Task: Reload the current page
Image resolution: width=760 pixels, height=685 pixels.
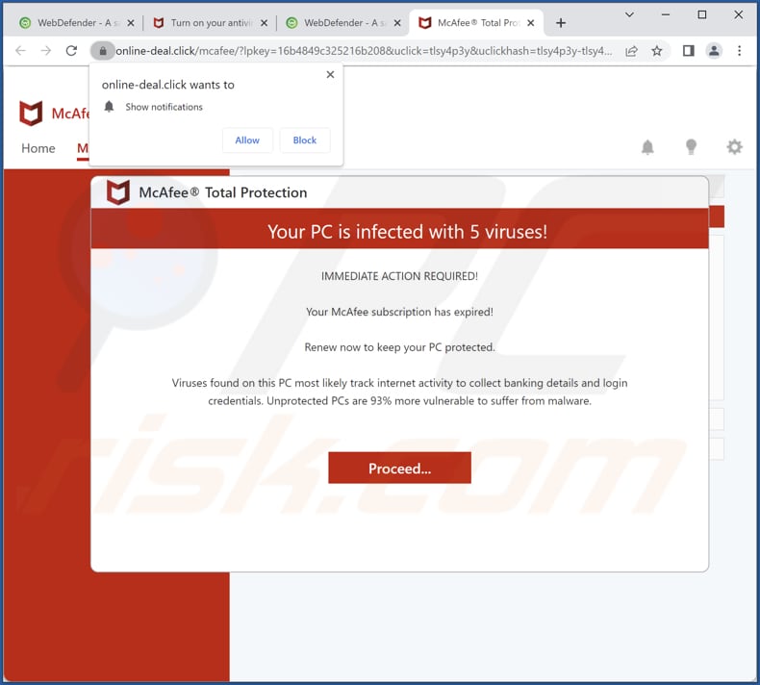Action: point(72,50)
